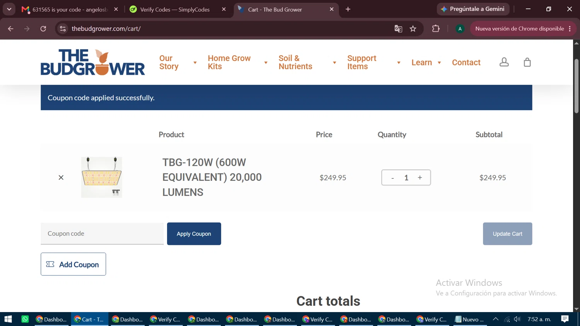580x326 pixels.
Task: Open the tab search dropdown chevron
Action: pyautogui.click(x=9, y=9)
